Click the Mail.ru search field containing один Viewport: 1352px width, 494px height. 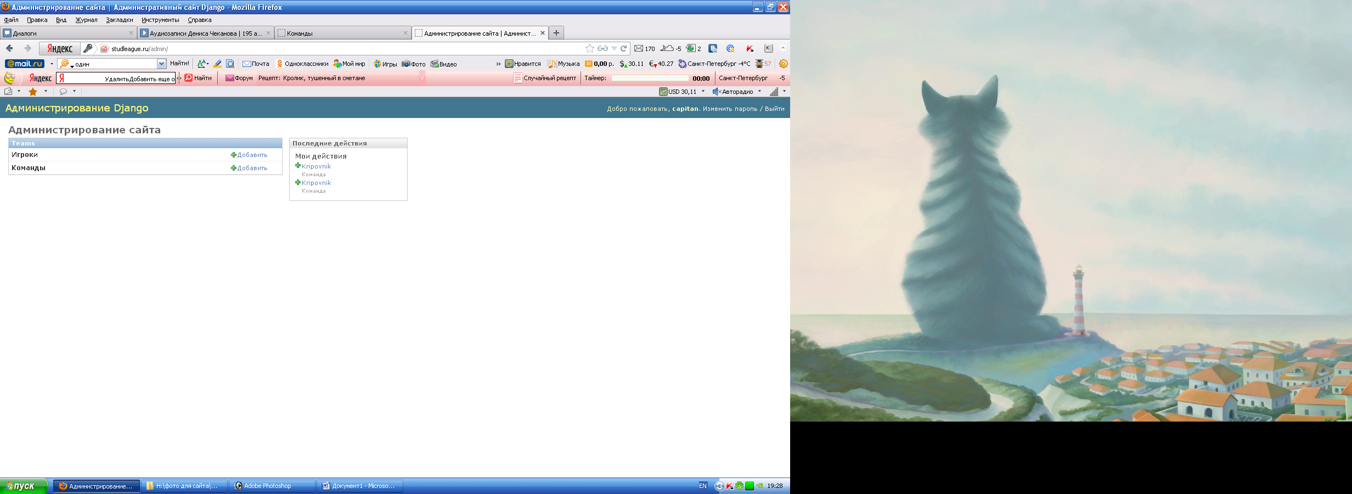(112, 64)
